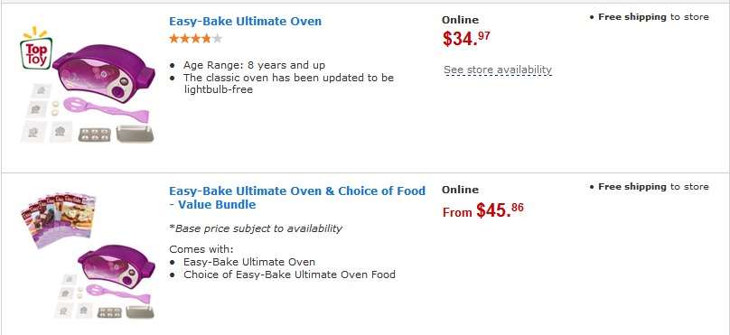Click the purple oven in the bundle image
Screen dimensions: 730x335
tap(116, 265)
